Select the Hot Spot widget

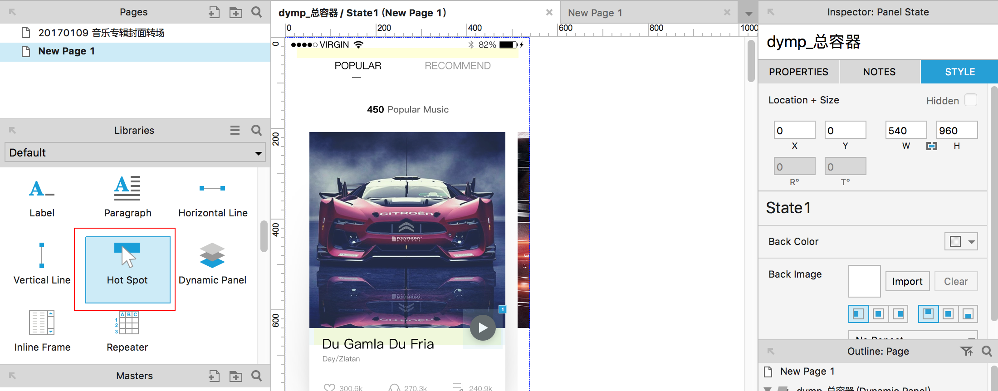[127, 269]
